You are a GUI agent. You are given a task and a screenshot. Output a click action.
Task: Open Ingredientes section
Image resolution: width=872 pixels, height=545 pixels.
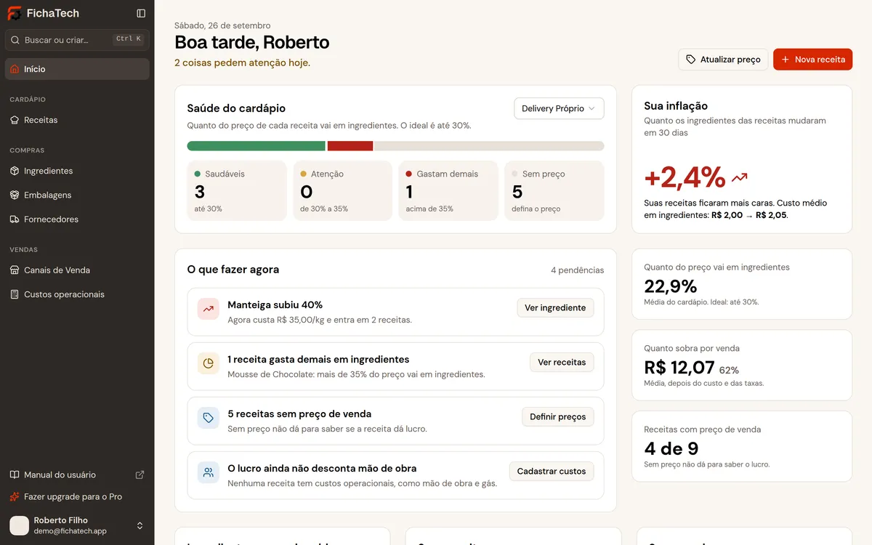click(x=77, y=171)
